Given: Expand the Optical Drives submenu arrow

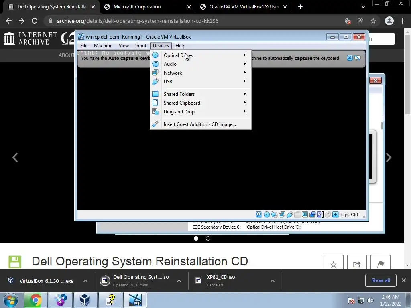Looking at the screenshot, I should click(244, 55).
